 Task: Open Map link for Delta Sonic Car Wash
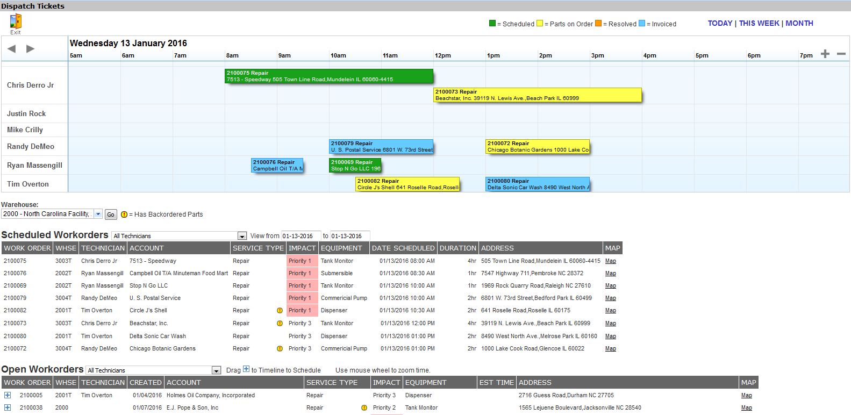pyautogui.click(x=611, y=337)
